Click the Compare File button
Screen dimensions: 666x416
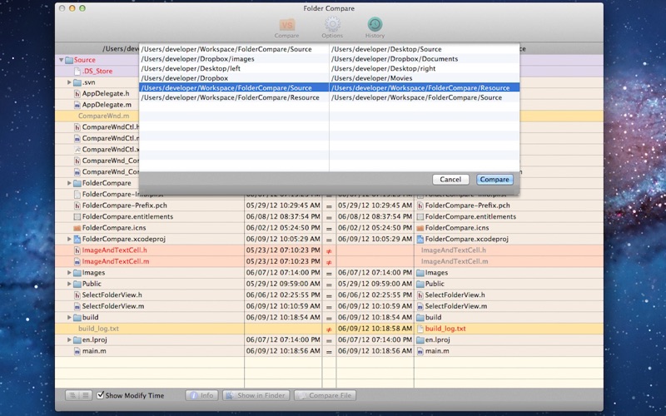pos(326,396)
